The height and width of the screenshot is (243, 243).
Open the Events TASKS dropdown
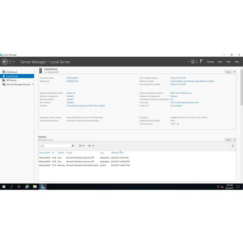pyautogui.click(x=230, y=140)
